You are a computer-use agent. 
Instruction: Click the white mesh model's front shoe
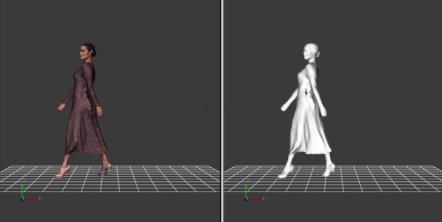[285, 172]
